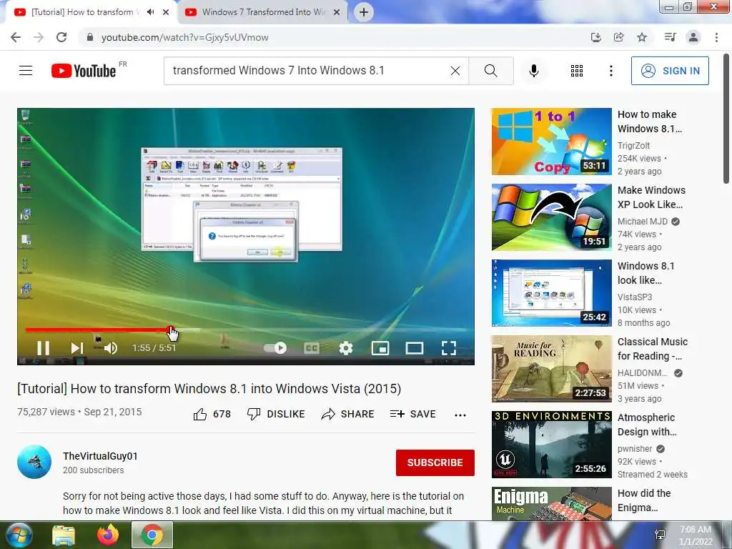Click the tray network icon

(660, 535)
